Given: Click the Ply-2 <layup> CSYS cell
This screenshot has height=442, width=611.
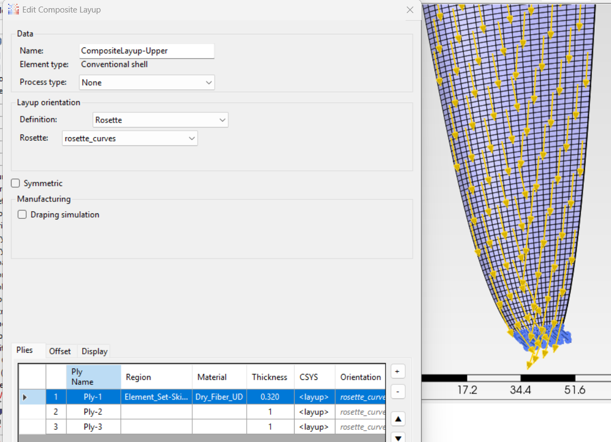Looking at the screenshot, I should [314, 412].
